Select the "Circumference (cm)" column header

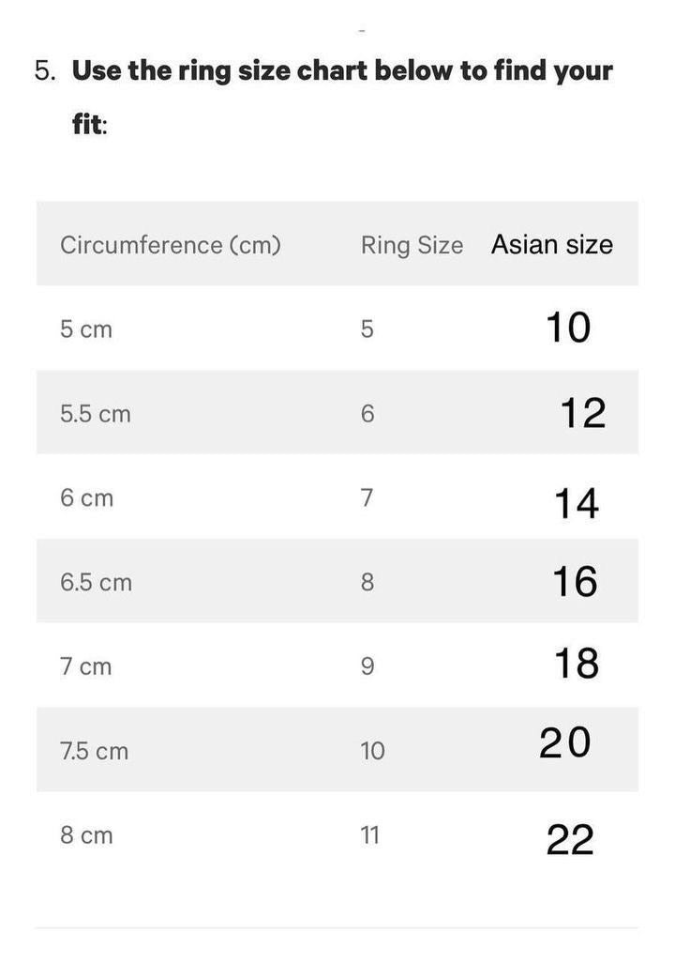tap(171, 245)
